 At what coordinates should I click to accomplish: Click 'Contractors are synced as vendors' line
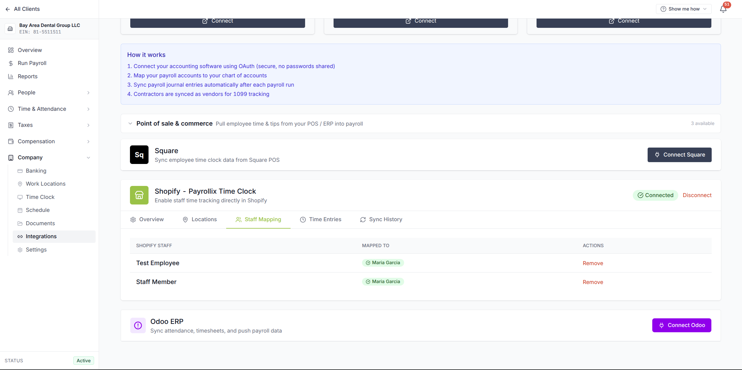(198, 94)
